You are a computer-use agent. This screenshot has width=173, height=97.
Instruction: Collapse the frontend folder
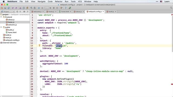tap(1, 17)
